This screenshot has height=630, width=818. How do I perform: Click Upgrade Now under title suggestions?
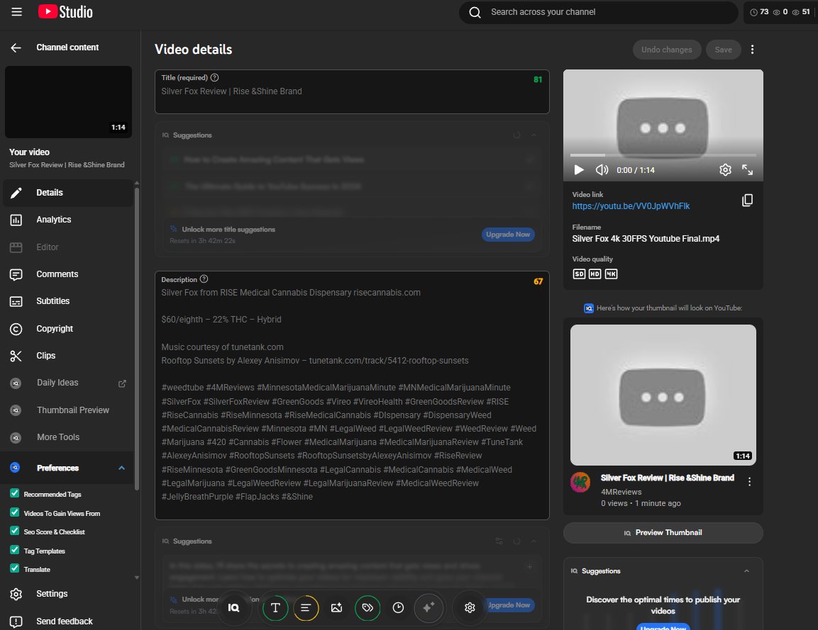coord(507,235)
